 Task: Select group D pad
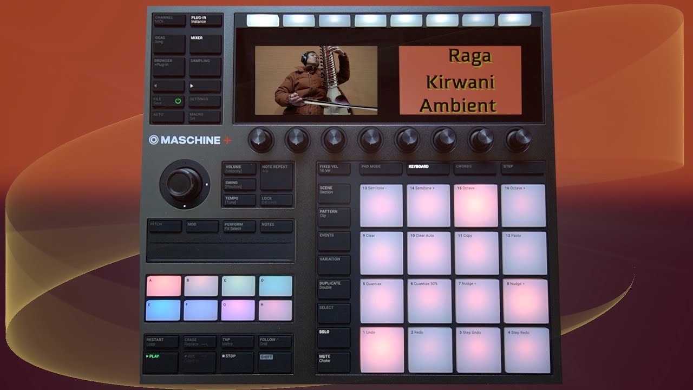275,286
